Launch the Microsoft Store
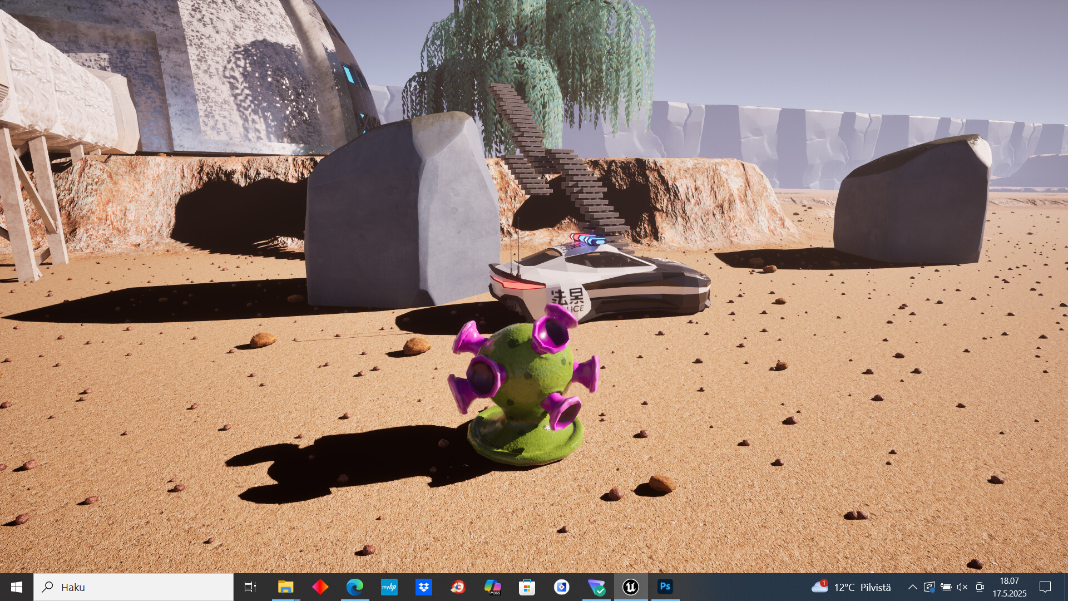1068x601 pixels. (527, 587)
